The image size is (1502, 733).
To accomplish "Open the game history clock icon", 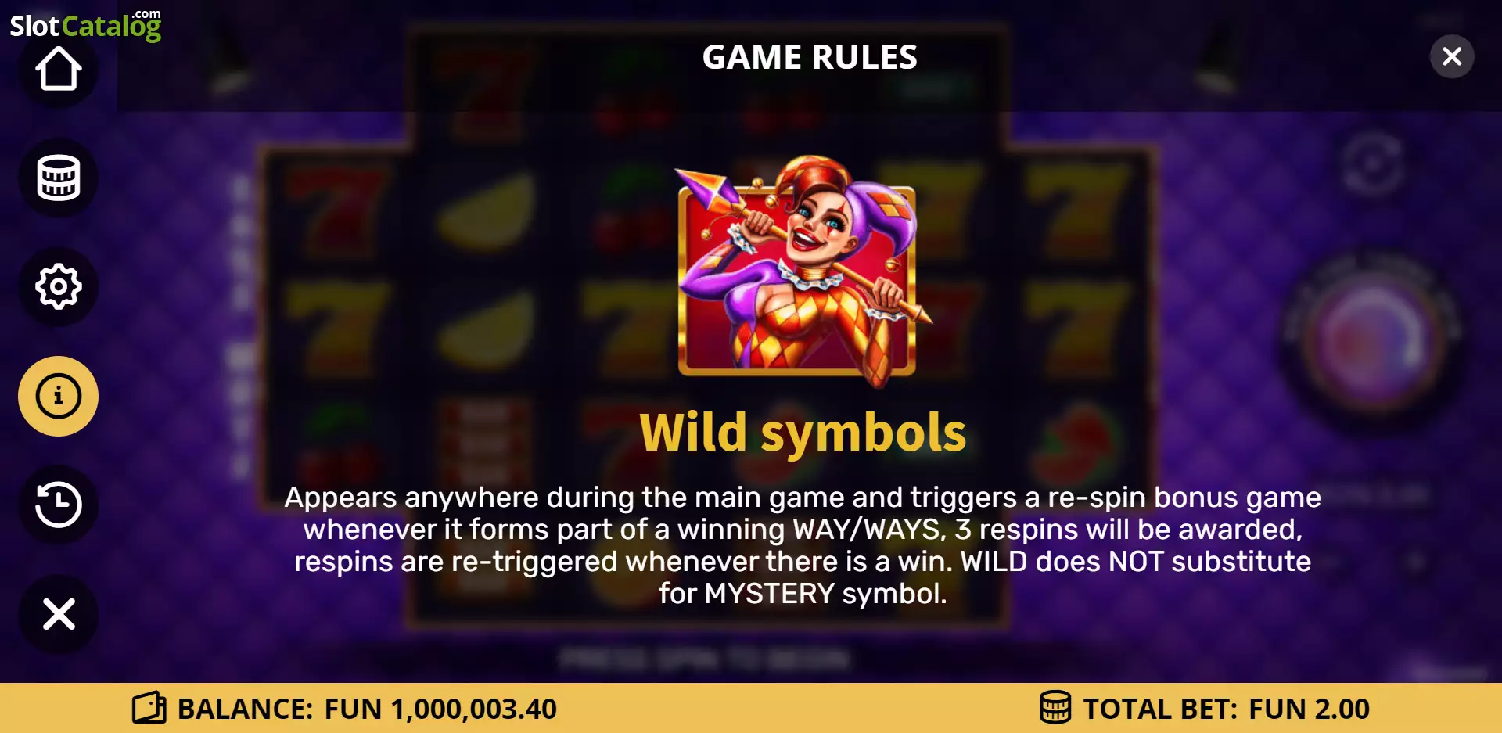I will (x=59, y=505).
